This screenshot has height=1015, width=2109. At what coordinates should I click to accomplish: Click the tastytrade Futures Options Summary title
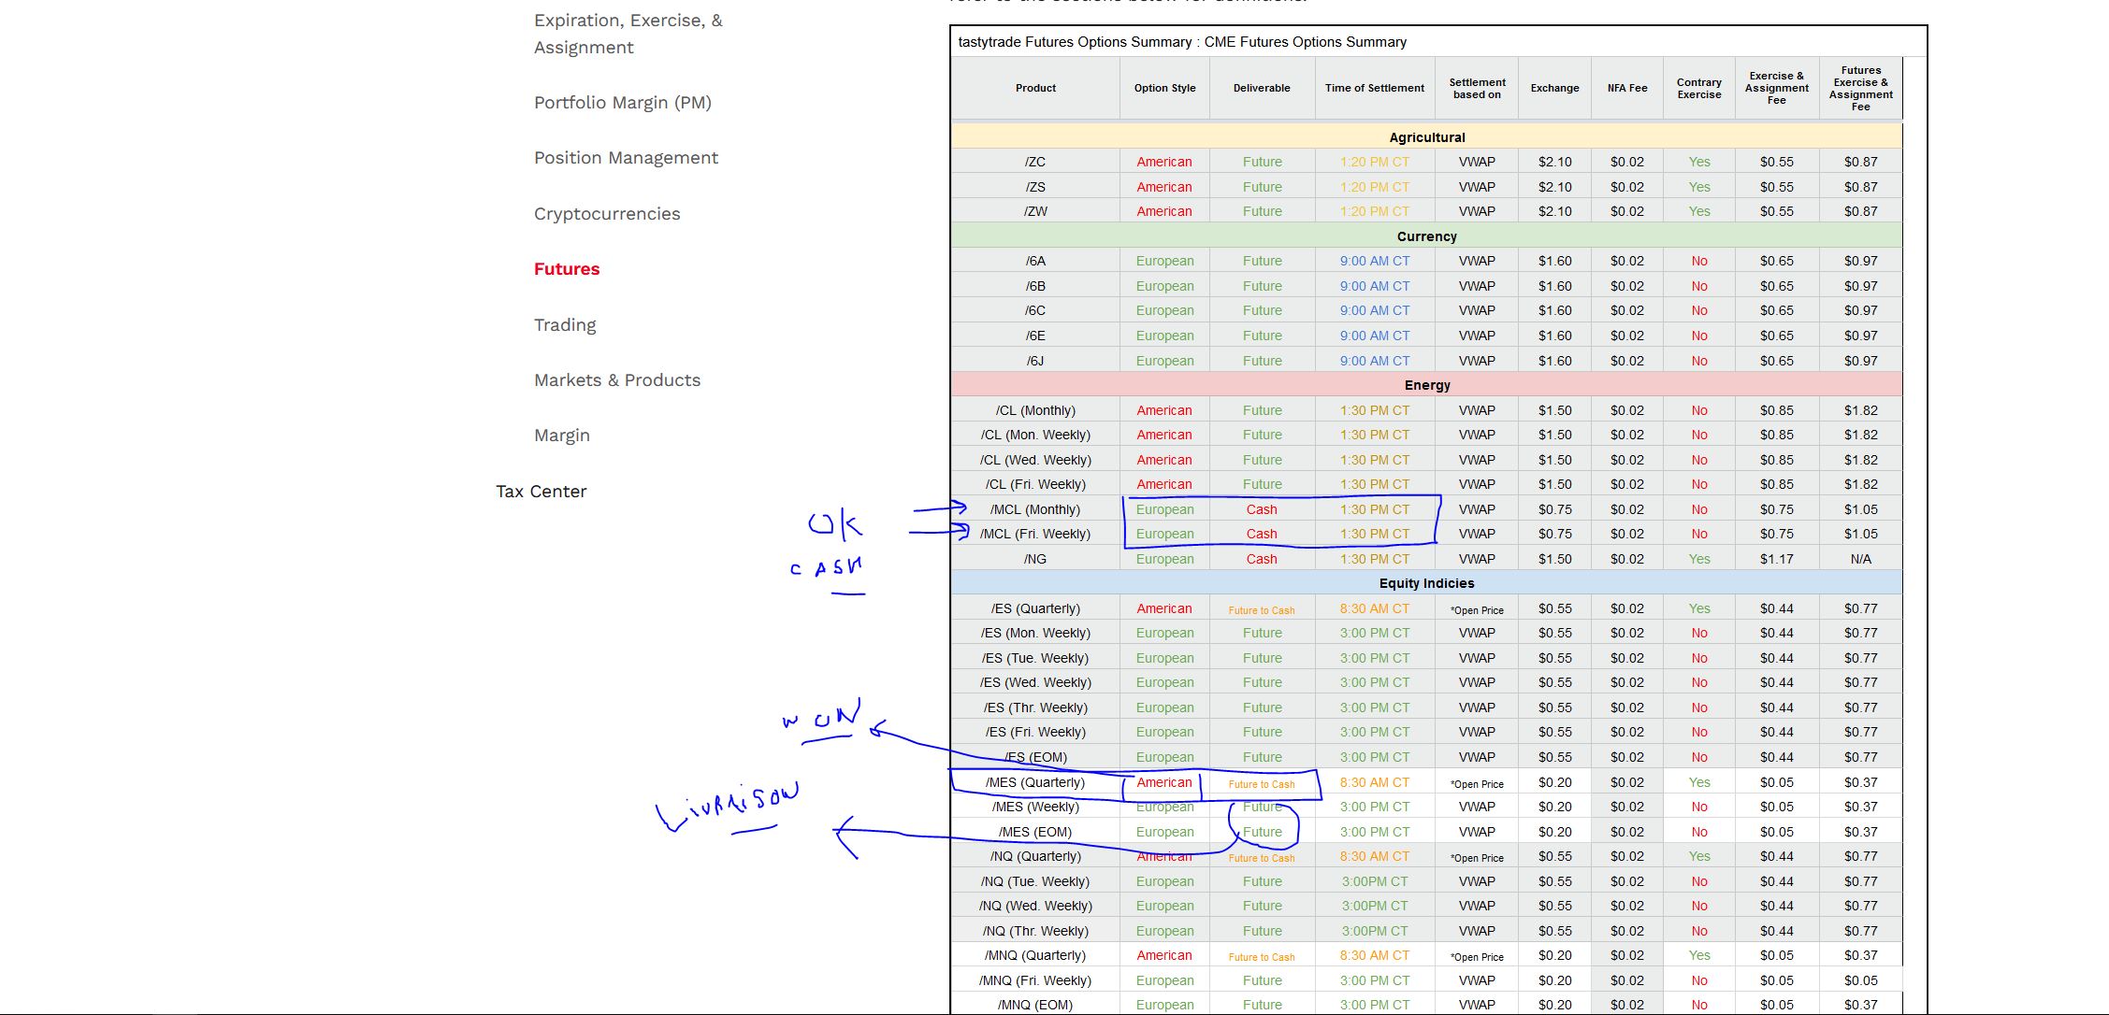click(1181, 42)
